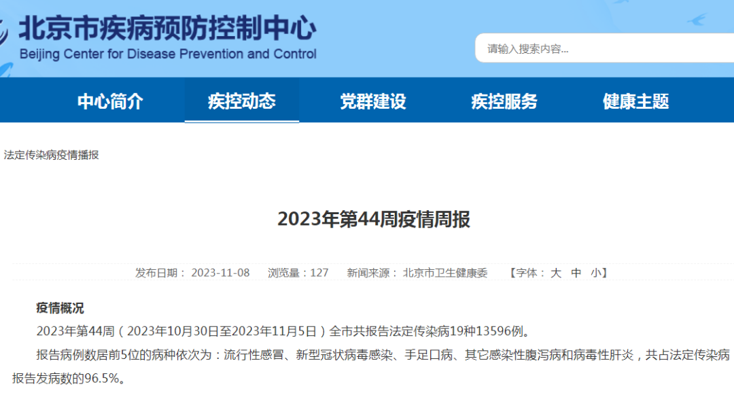Go to the 党群建设 menu item
Screen dimensions: 734x393
pos(373,101)
